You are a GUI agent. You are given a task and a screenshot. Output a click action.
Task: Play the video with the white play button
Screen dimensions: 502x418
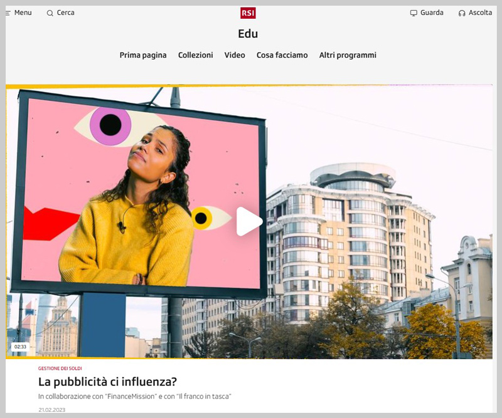pyautogui.click(x=248, y=222)
